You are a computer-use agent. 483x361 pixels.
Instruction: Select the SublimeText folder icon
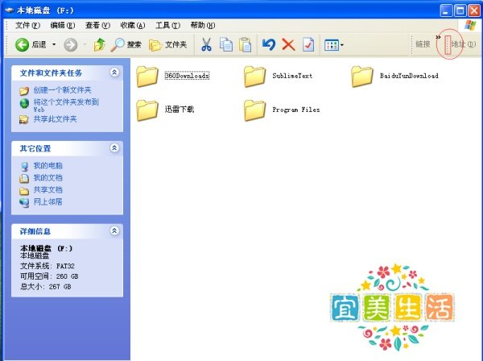pyautogui.click(x=254, y=76)
